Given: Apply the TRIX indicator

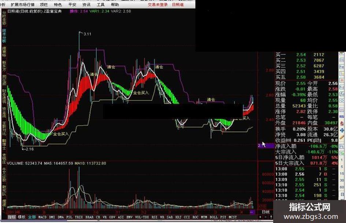Looking at the screenshot, I should (x=79, y=217).
